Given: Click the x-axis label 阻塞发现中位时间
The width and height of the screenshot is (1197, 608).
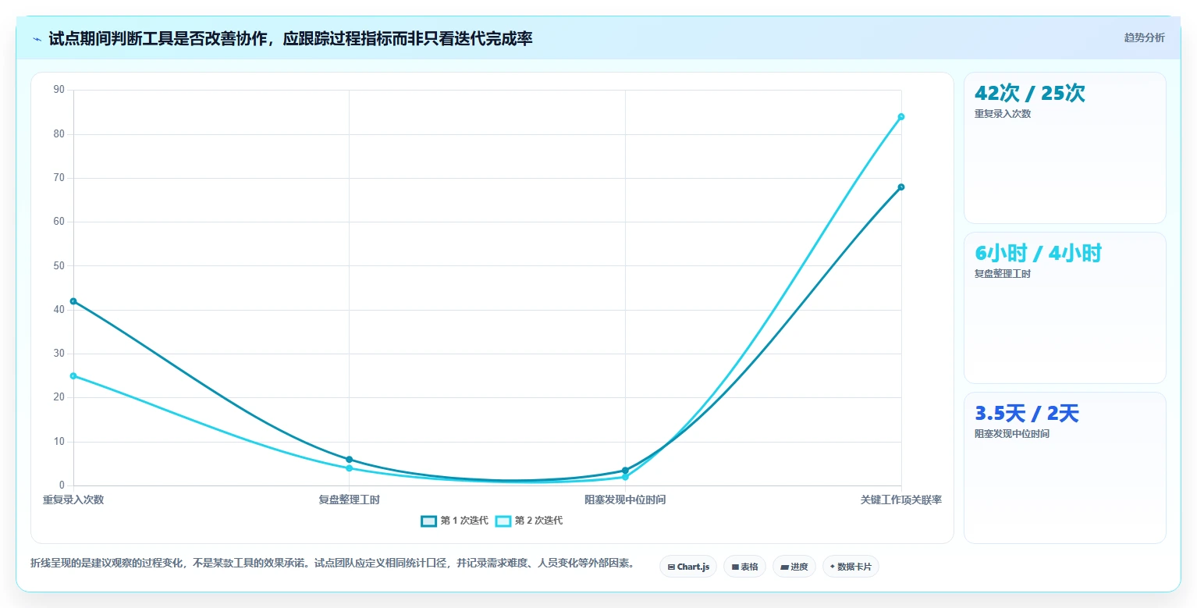Looking at the screenshot, I should pyautogui.click(x=625, y=500).
